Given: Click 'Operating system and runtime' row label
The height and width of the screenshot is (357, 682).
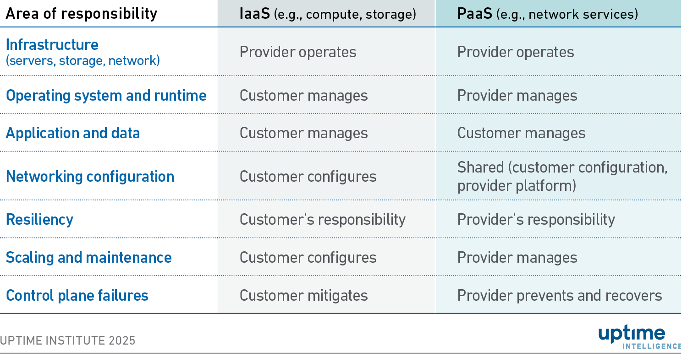Looking at the screenshot, I should point(106,96).
